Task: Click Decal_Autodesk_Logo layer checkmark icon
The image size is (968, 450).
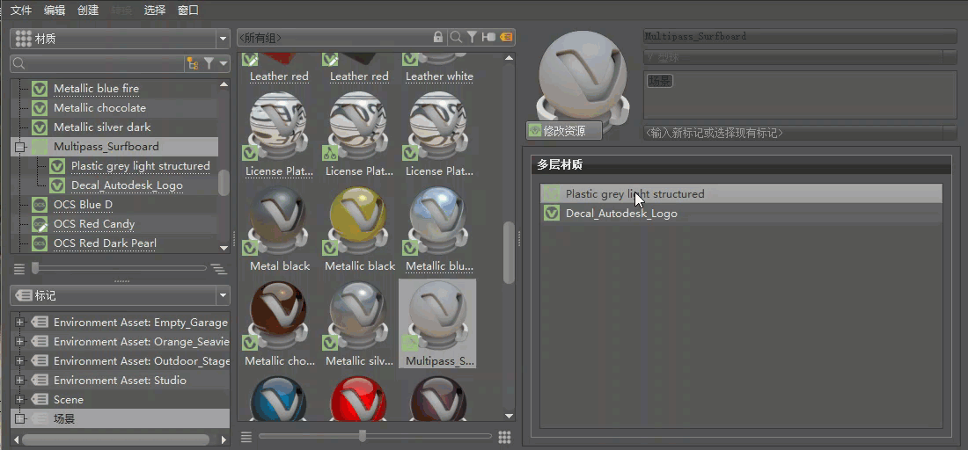Action: tap(551, 214)
